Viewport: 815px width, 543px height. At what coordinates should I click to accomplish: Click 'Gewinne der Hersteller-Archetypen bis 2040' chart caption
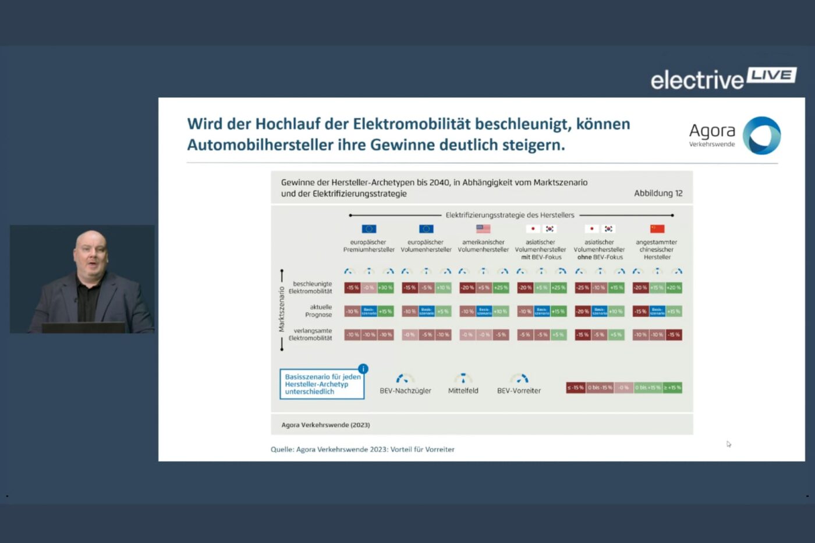tap(434, 188)
